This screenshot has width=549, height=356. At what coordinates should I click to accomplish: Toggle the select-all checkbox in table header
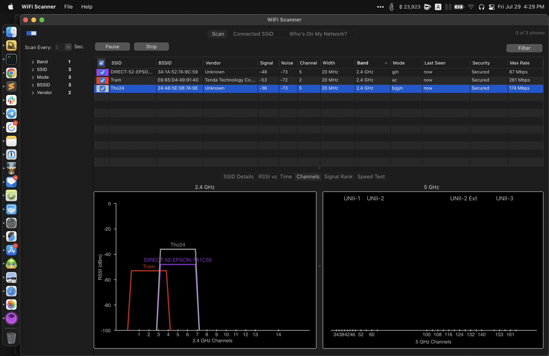(x=101, y=63)
